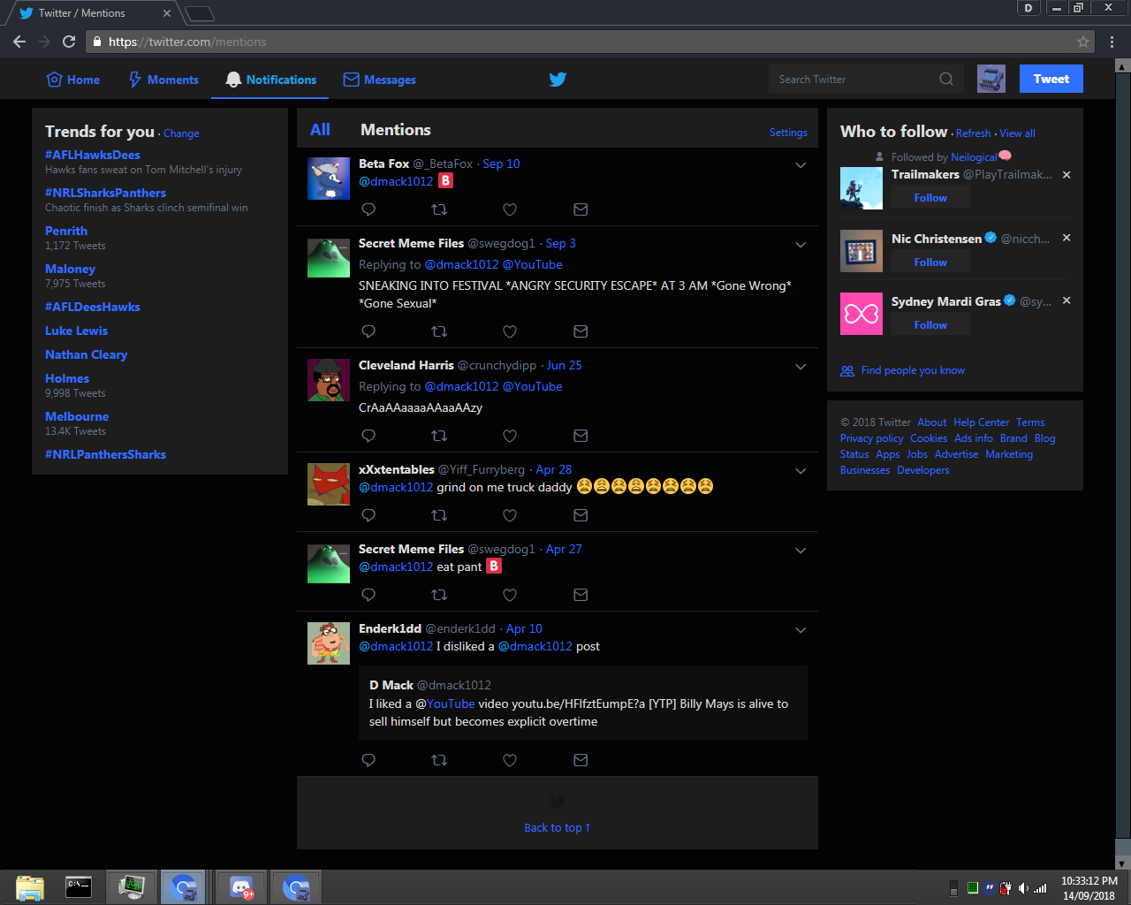Follow Sydney Mardi Gras
Viewport: 1131px width, 905px height.
(x=930, y=325)
